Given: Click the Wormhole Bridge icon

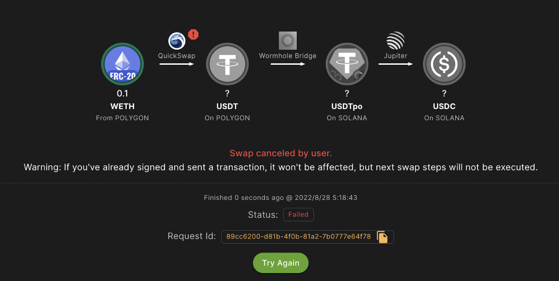Looking at the screenshot, I should point(287,40).
